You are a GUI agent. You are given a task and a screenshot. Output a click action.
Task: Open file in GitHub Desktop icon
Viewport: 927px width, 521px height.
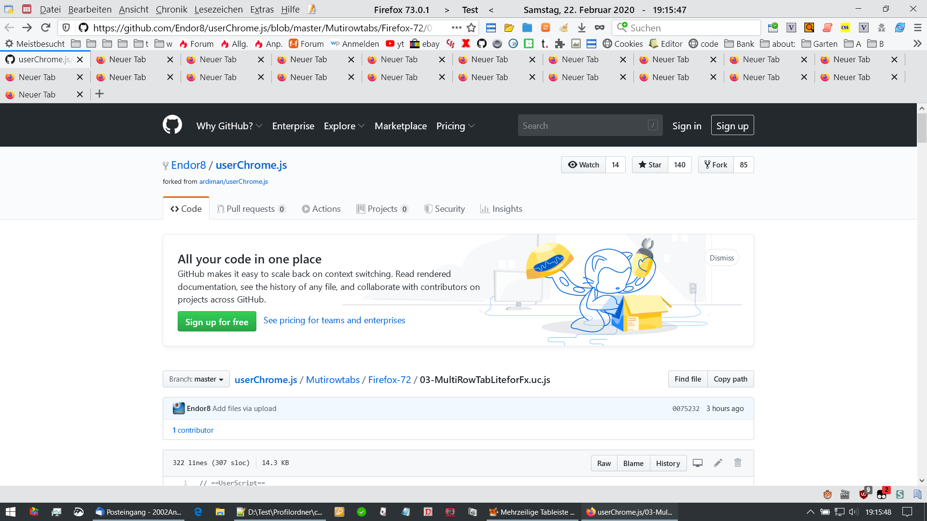click(x=698, y=463)
